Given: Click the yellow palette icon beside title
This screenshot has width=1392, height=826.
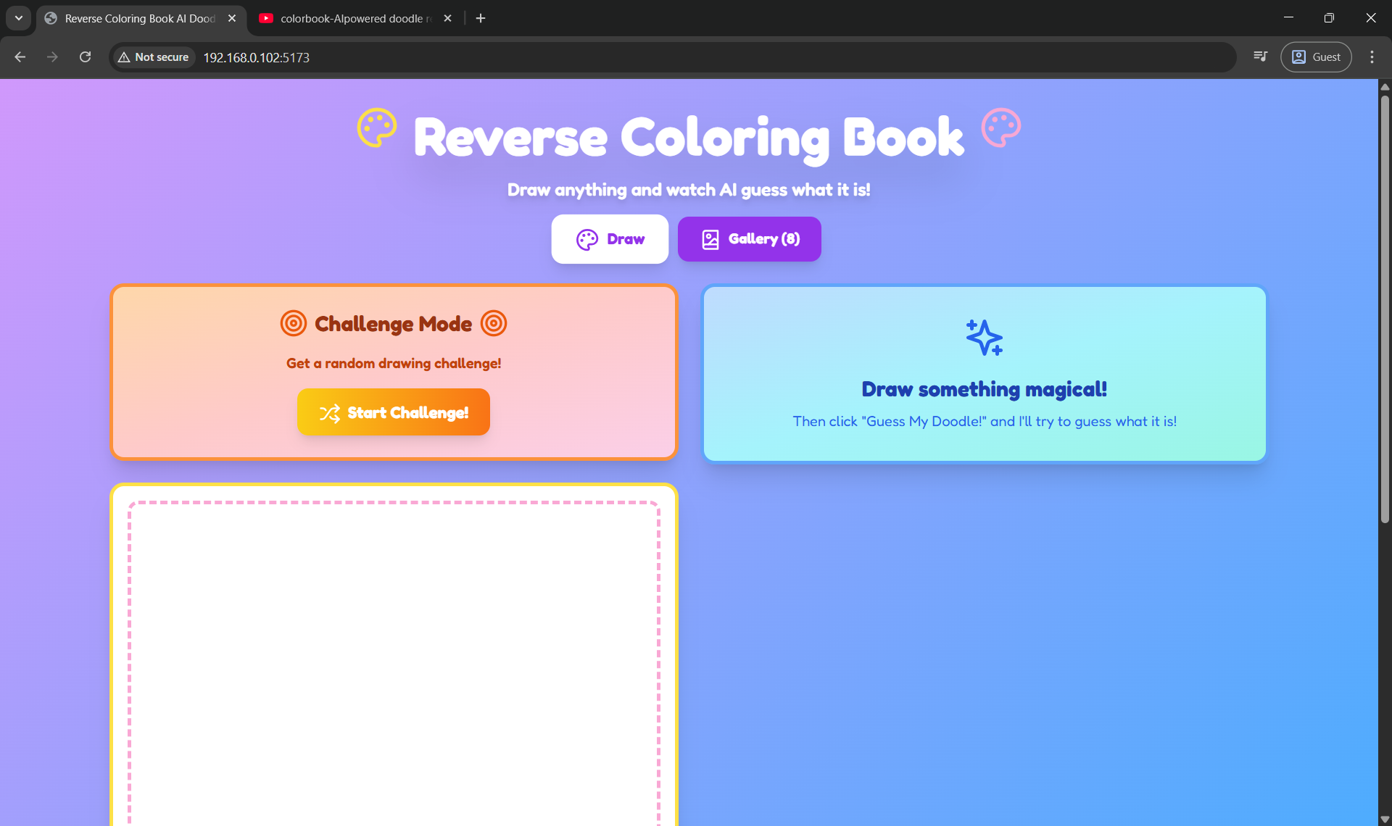Looking at the screenshot, I should (377, 128).
